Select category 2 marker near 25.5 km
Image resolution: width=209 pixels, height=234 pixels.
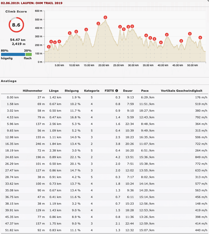(x=120, y=27)
